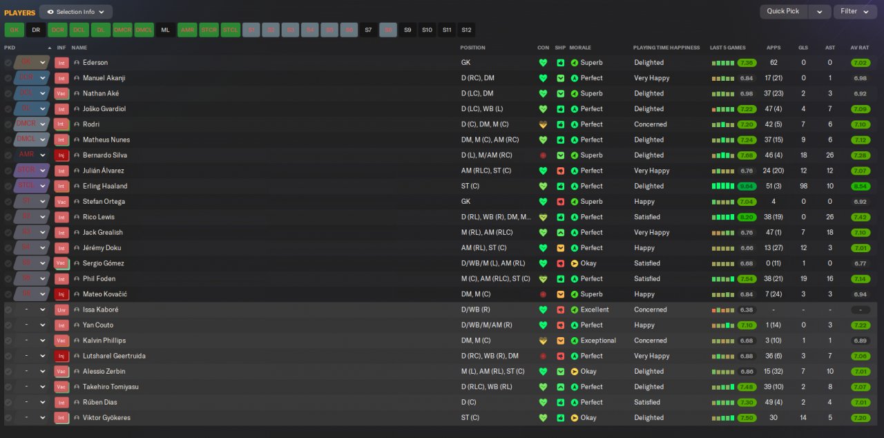The image size is (884, 438).
Task: Click the Inj injury badge beside Bernardo Silva
Action: click(61, 155)
